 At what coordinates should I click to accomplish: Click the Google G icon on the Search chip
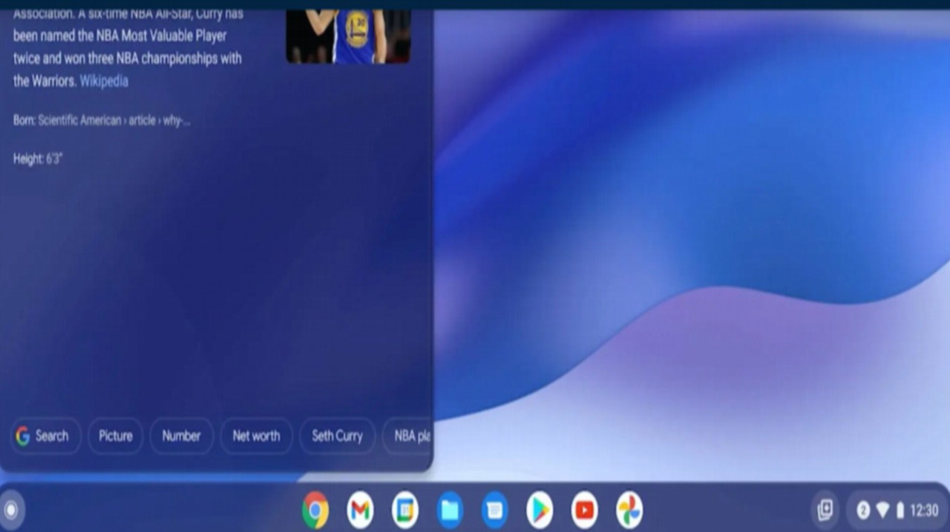point(24,436)
